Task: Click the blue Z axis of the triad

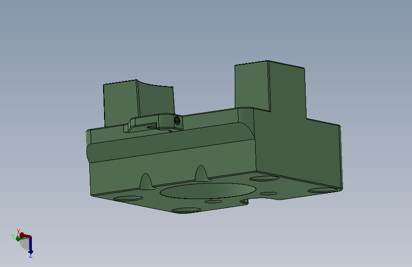Action: point(30,246)
